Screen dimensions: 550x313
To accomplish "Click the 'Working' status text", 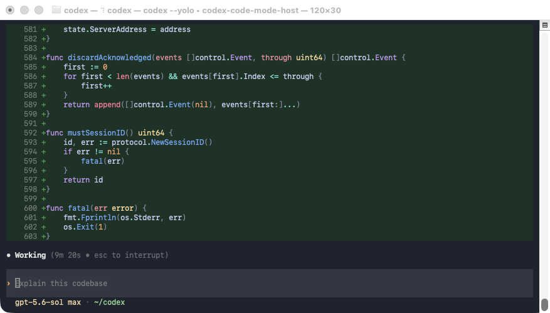I will pyautogui.click(x=30, y=255).
